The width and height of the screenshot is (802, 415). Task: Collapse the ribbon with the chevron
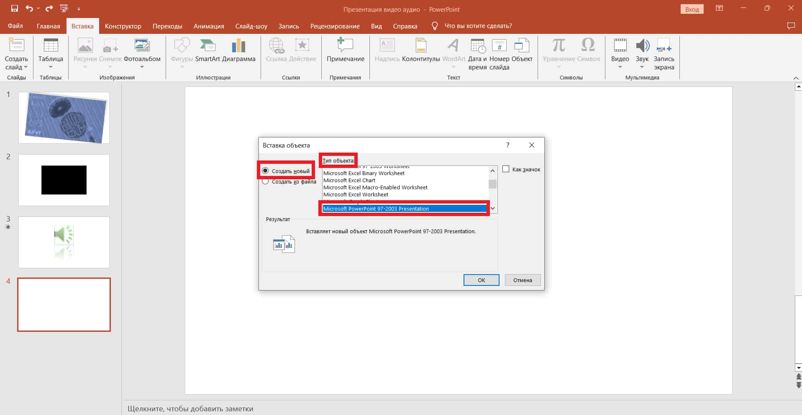pos(796,78)
